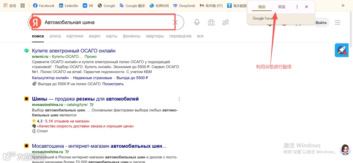Open the Facebook bookmark
This screenshot has width=353, height=163.
pyautogui.click(x=44, y=6)
